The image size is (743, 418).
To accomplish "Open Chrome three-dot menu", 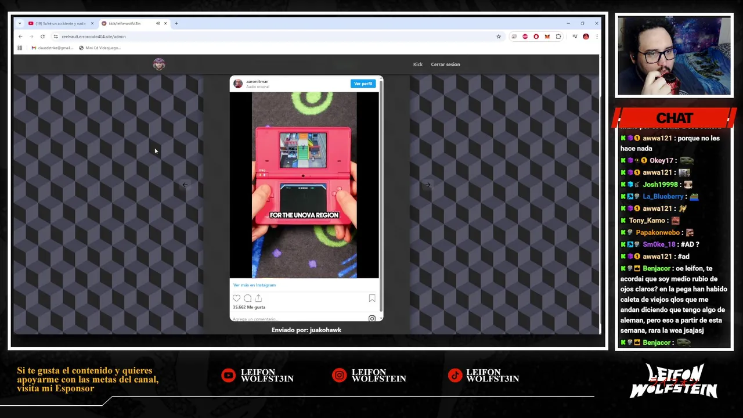I will [x=596, y=37].
